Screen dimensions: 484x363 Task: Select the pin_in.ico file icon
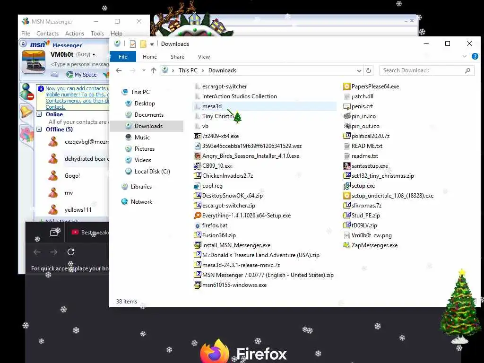pyautogui.click(x=346, y=116)
